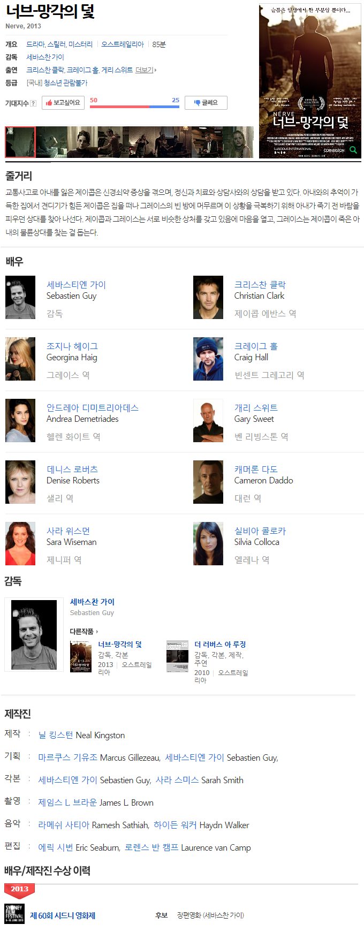The image size is (364, 932).
Task: Click the 글쎄요 thumbs-down button
Action: [x=206, y=103]
